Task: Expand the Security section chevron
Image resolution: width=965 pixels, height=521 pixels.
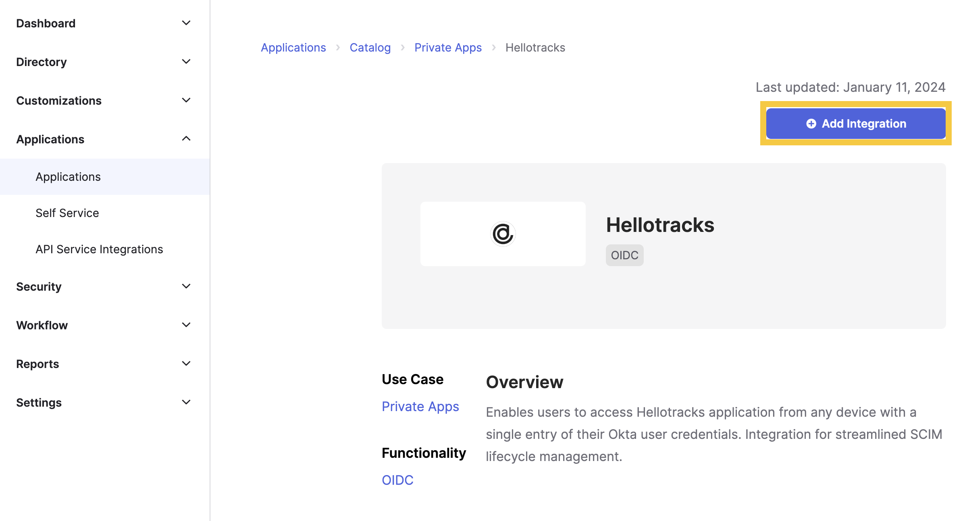Action: tap(186, 286)
